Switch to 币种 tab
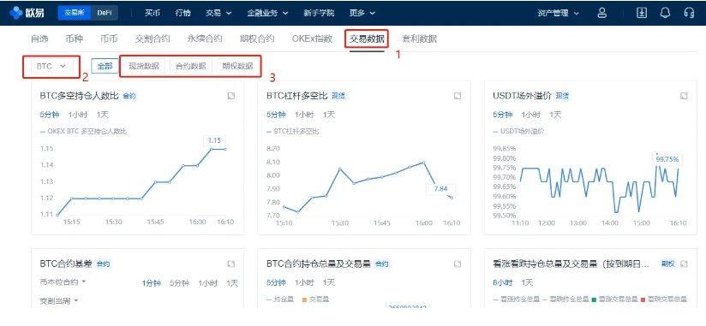Viewport: 706px width, 326px height. coord(74,39)
